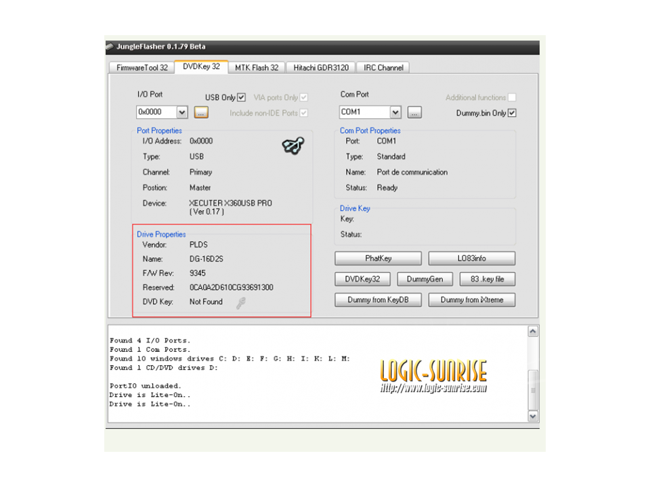
Task: Select the DVDKey 32 tab
Action: point(202,67)
